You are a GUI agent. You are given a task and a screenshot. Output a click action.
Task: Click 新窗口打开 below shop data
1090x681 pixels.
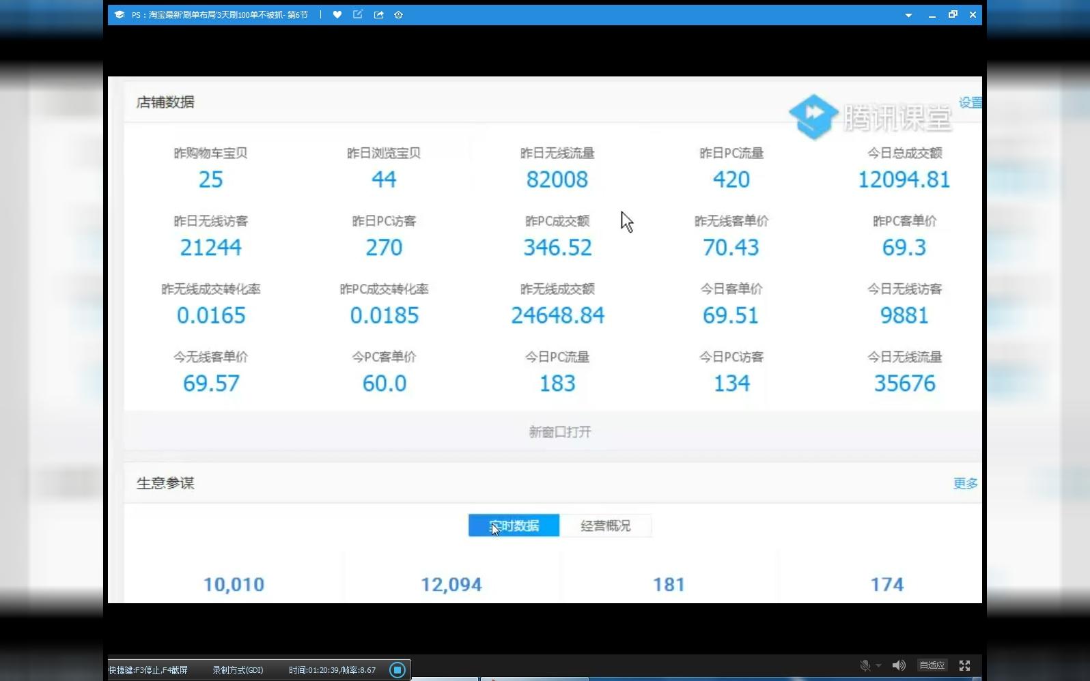(560, 432)
